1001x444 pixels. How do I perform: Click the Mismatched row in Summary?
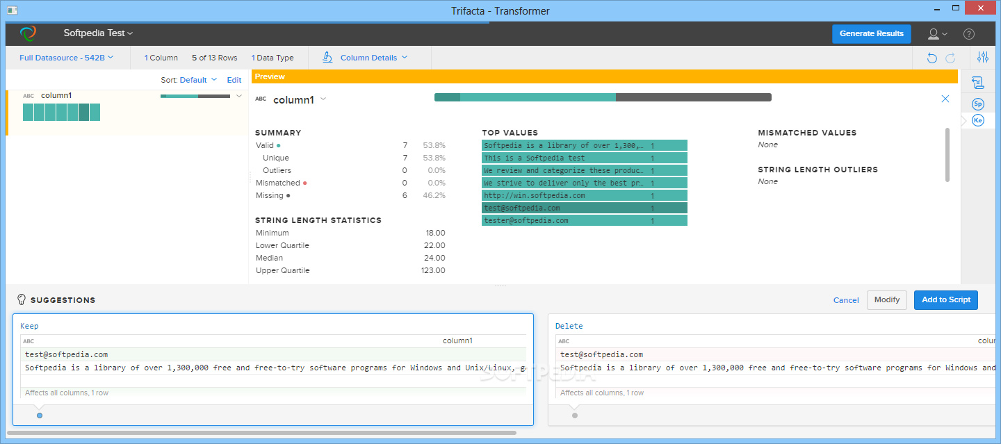350,183
